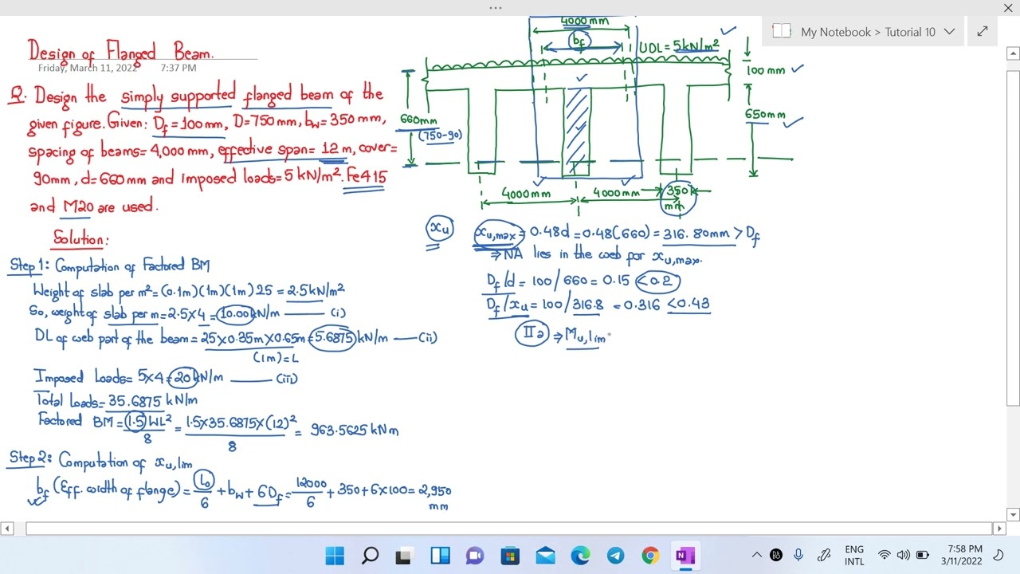Click the page date 'Friday, March 11, 2022'

pos(88,68)
